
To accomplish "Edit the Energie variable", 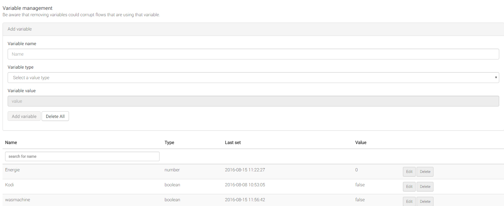I will click(x=409, y=172).
